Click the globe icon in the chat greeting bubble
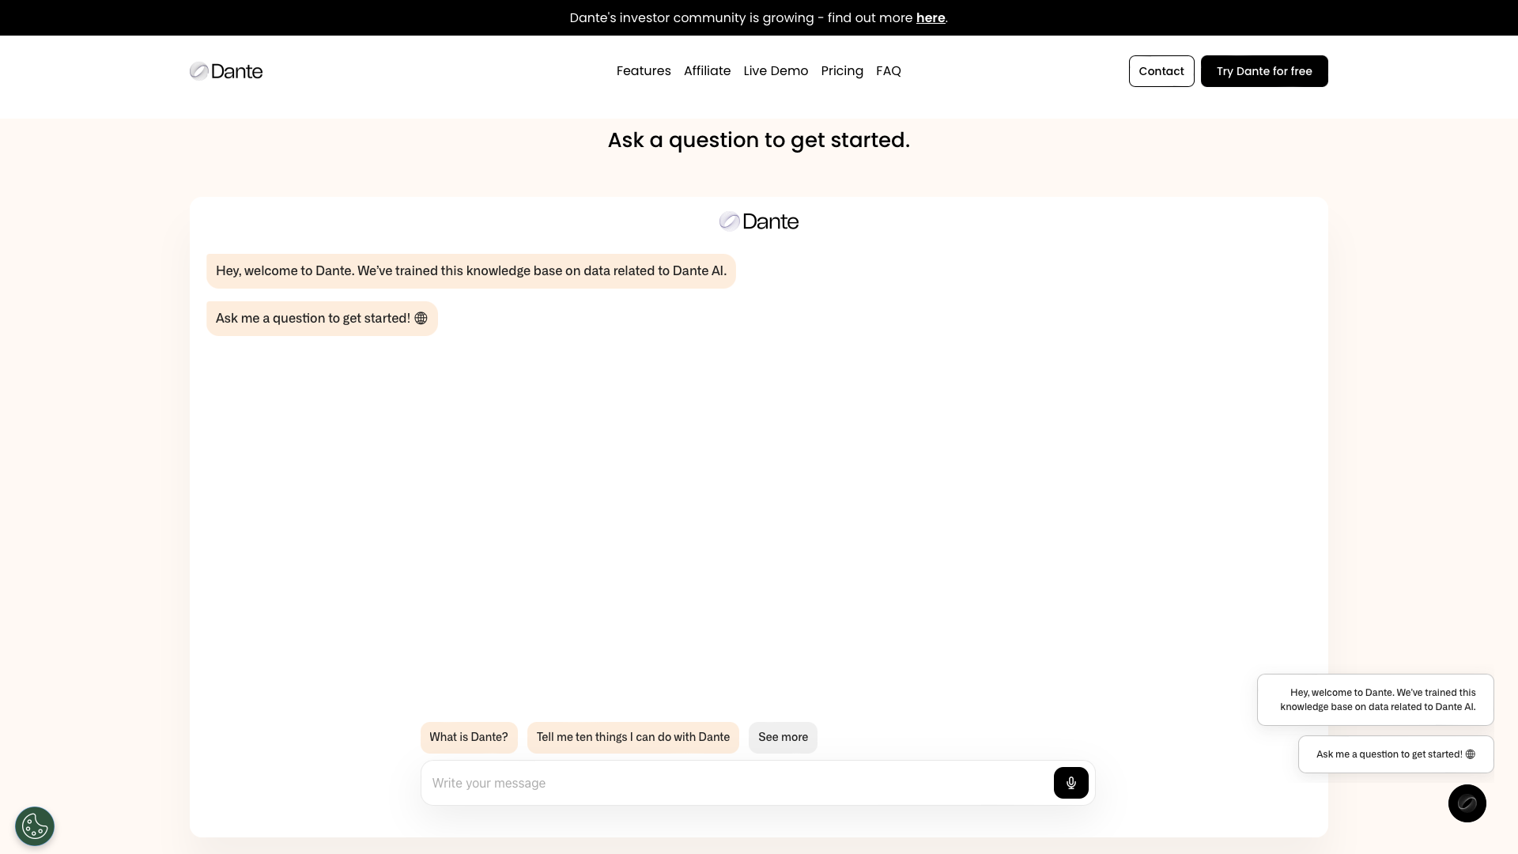 (421, 318)
